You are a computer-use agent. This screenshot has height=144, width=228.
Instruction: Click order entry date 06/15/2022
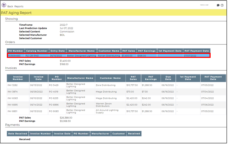click(x=56, y=56)
